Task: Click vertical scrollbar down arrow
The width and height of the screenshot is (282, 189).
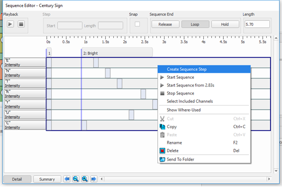Action: click(x=276, y=171)
